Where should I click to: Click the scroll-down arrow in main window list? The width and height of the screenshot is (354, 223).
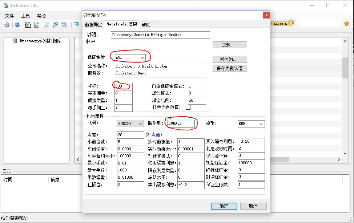click(x=345, y=154)
